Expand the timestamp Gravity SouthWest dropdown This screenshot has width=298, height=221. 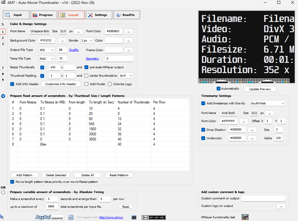(268, 103)
